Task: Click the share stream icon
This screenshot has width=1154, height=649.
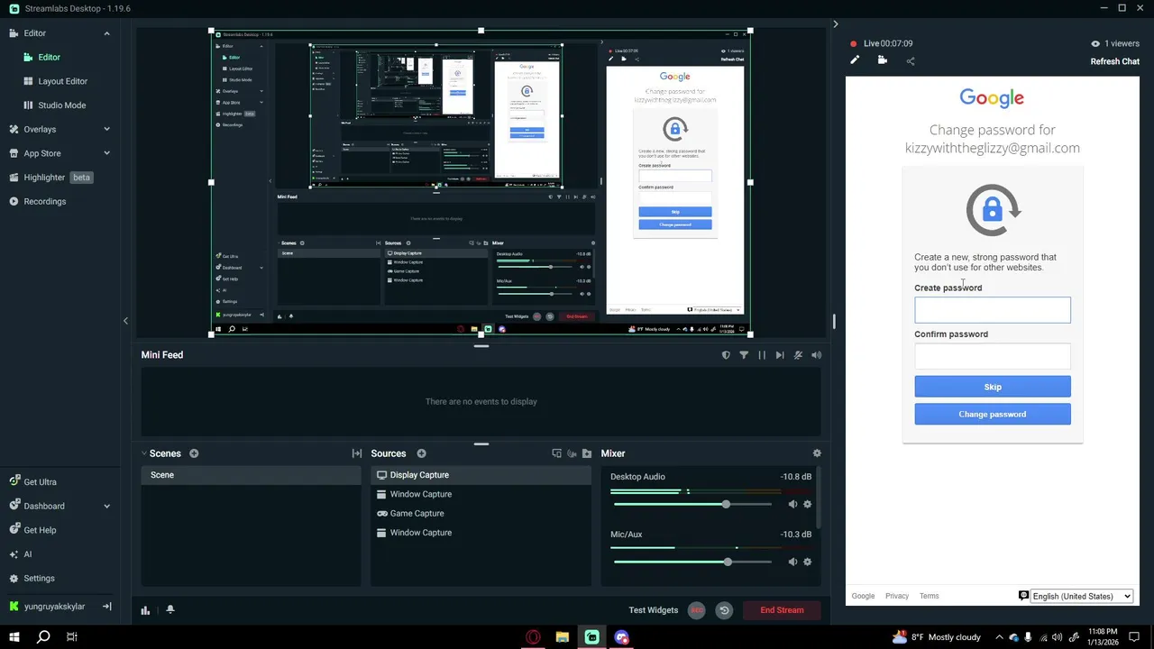Action: click(x=911, y=61)
